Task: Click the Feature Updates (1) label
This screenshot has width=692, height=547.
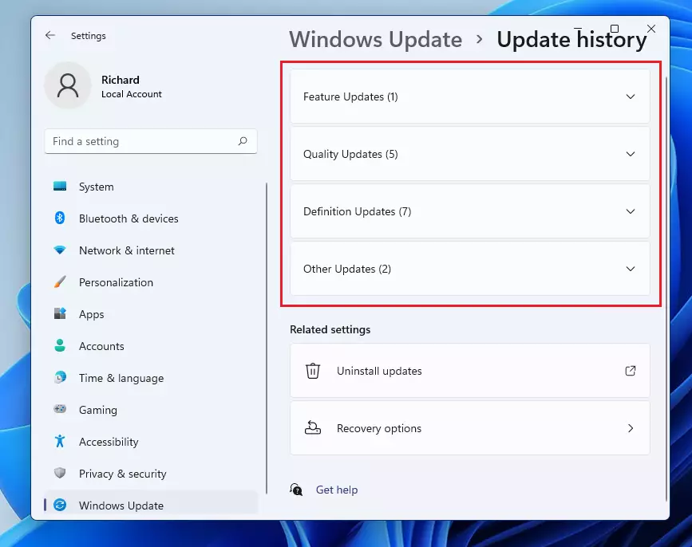Action: [x=350, y=96]
